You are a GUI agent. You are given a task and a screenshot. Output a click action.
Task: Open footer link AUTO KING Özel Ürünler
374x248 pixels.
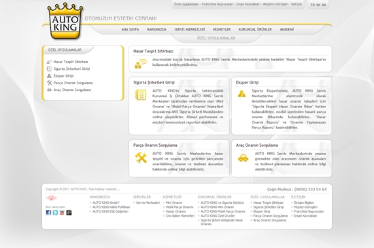point(218,216)
